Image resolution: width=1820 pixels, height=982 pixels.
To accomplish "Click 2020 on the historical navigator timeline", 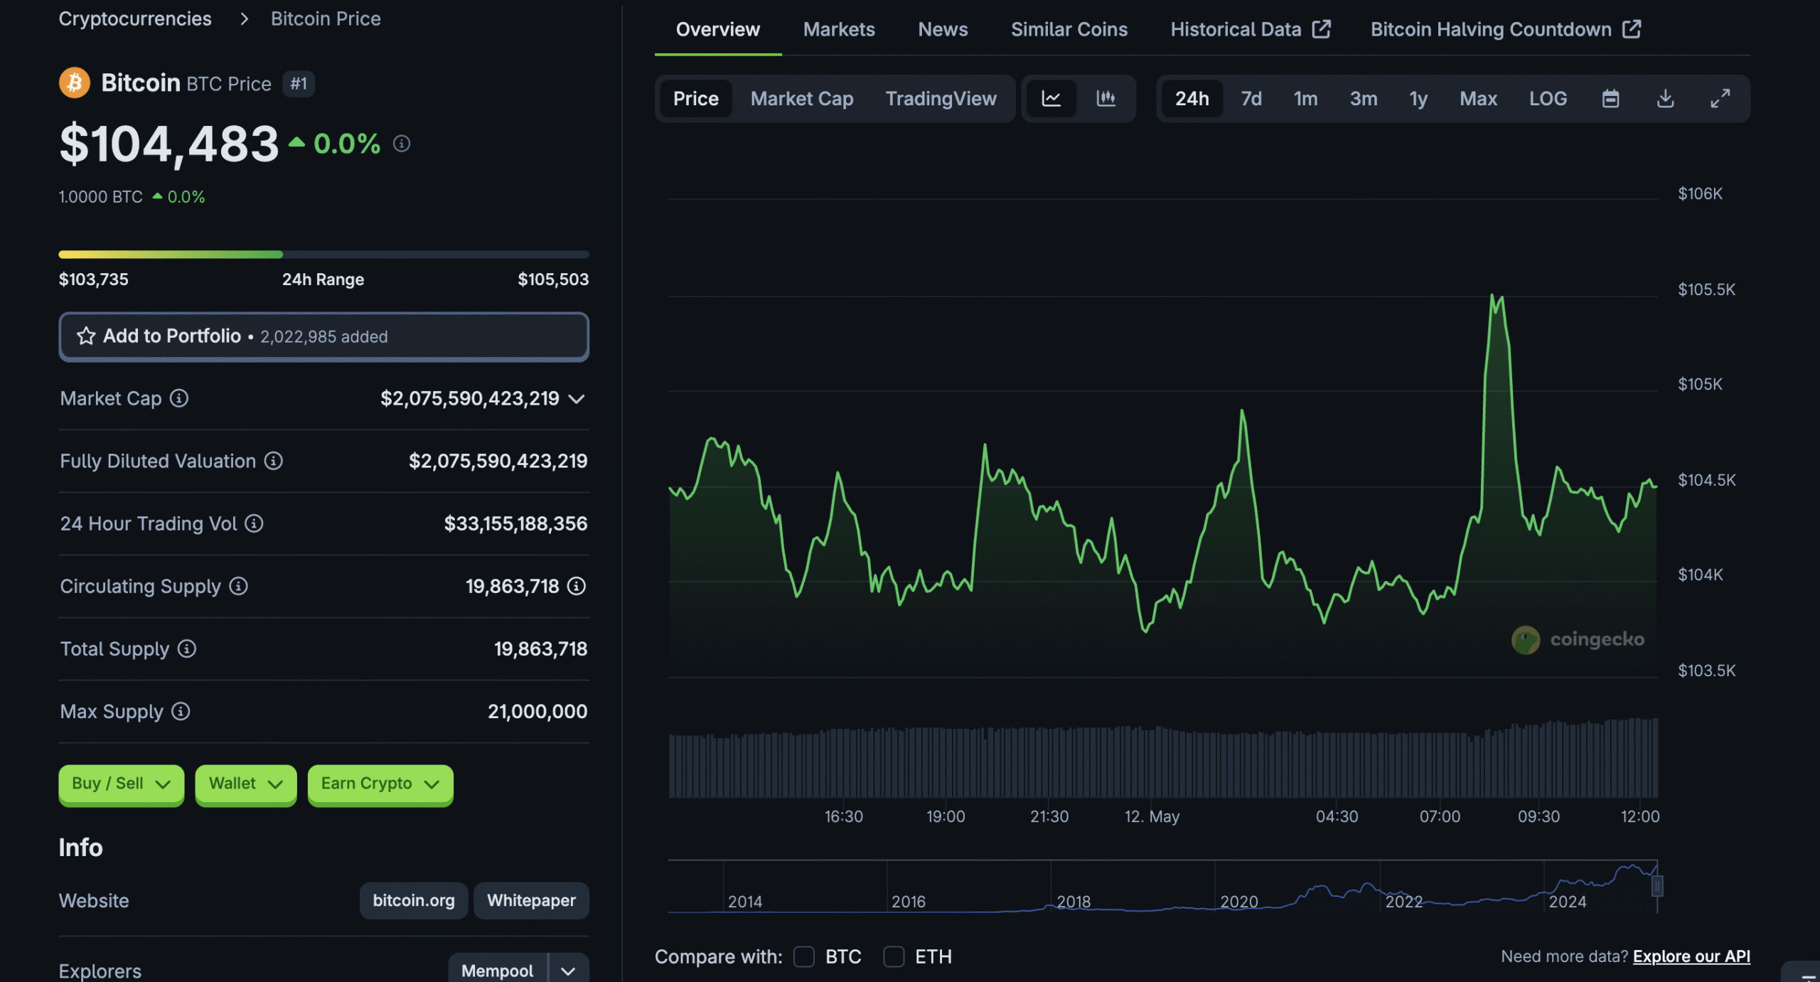I will click(x=1238, y=902).
